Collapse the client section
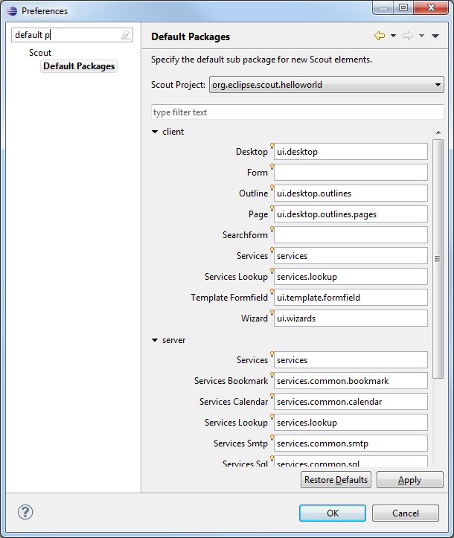The width and height of the screenshot is (454, 538). [155, 132]
